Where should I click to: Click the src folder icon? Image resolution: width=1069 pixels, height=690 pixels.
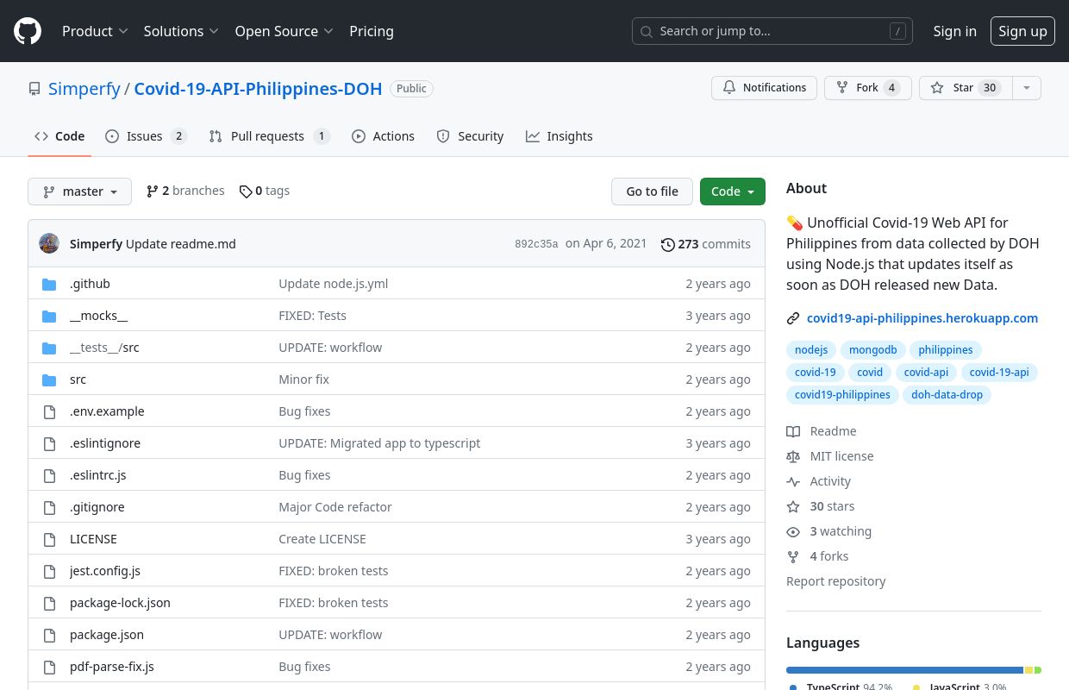click(49, 379)
